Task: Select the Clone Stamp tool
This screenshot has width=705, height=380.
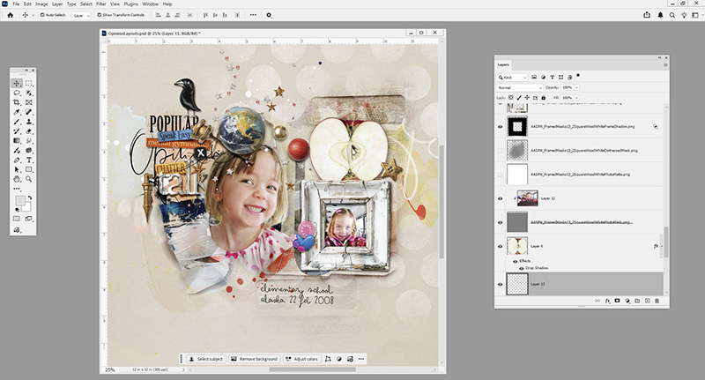Action: point(29,122)
